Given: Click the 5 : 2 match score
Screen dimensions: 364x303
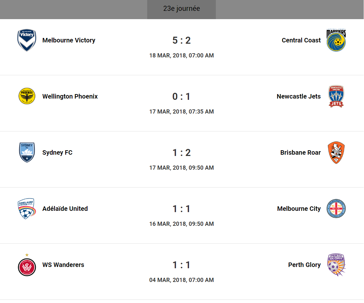Looking at the screenshot, I should [181, 41].
